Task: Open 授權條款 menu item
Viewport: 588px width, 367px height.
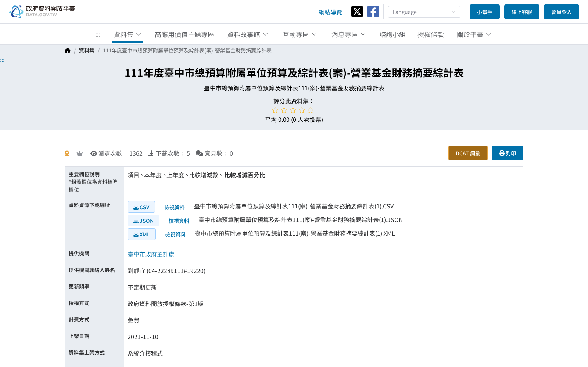Action: (431, 34)
